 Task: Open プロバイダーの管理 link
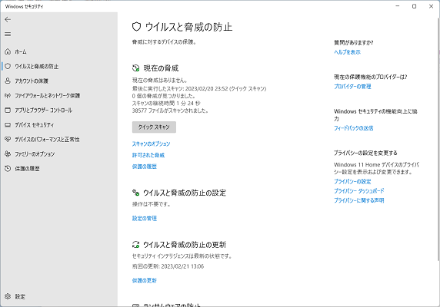click(352, 87)
